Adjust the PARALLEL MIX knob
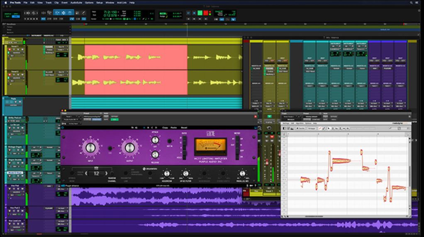This screenshot has height=237, width=424. point(242,174)
